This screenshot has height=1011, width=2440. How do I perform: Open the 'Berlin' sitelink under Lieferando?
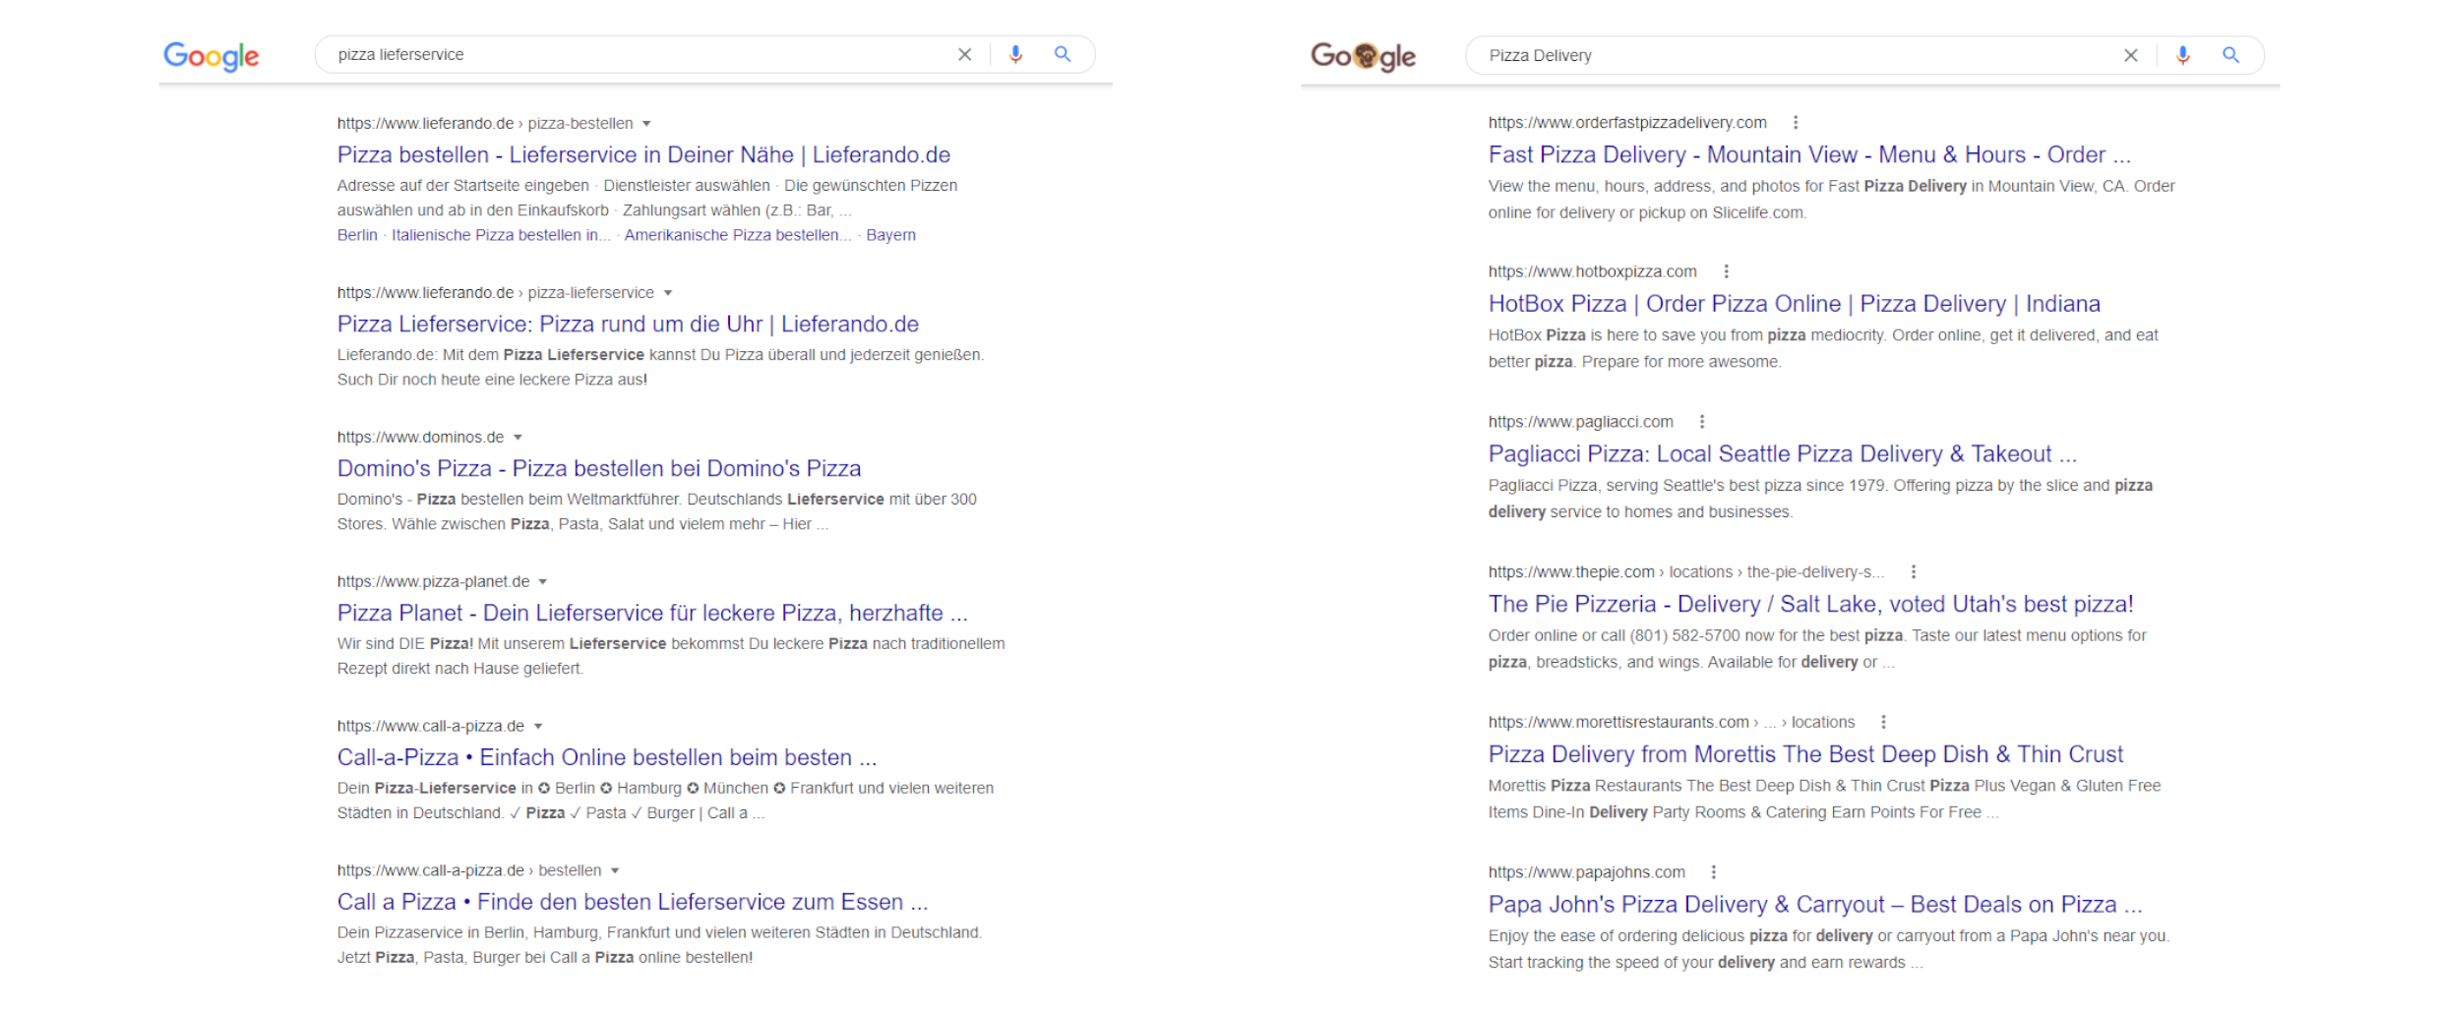click(357, 236)
